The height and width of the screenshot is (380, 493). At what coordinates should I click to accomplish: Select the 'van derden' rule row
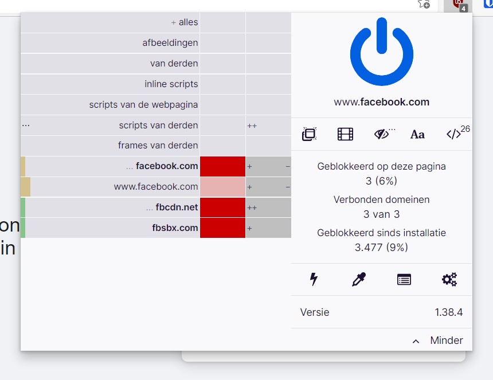110,64
